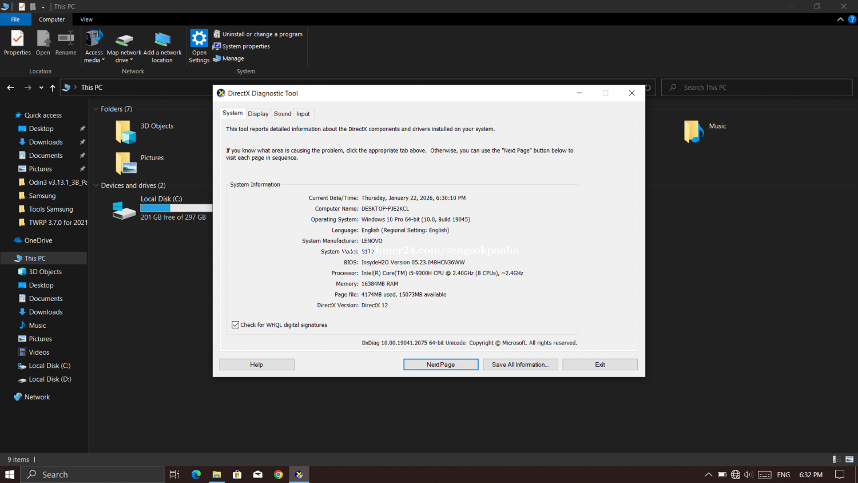Image resolution: width=858 pixels, height=483 pixels.
Task: Click Map network drive icon
Action: click(124, 40)
